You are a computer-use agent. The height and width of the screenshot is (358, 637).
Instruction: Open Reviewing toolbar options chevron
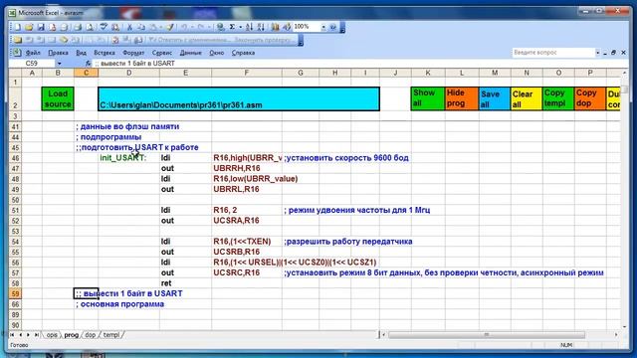pos(301,40)
